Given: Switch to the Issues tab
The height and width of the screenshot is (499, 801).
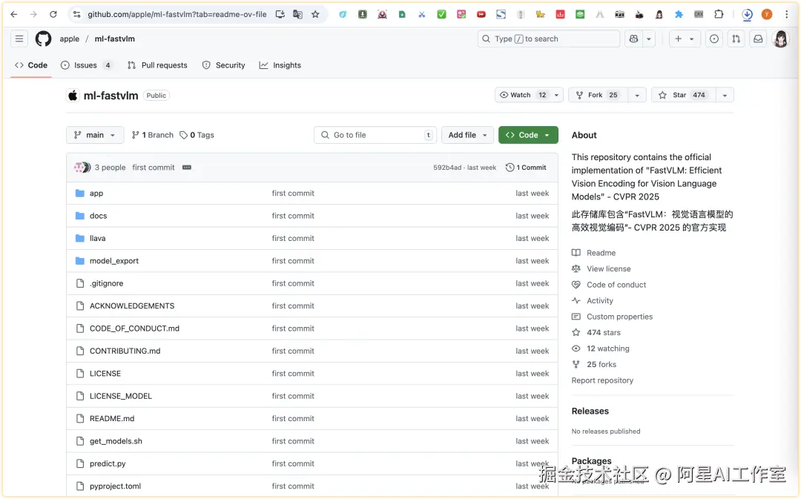Looking at the screenshot, I should (86, 65).
